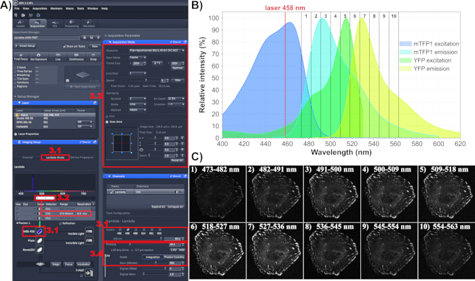Click the Snap button
Image resolution: width=475 pixels, height=281 pixels.
tap(94, 57)
